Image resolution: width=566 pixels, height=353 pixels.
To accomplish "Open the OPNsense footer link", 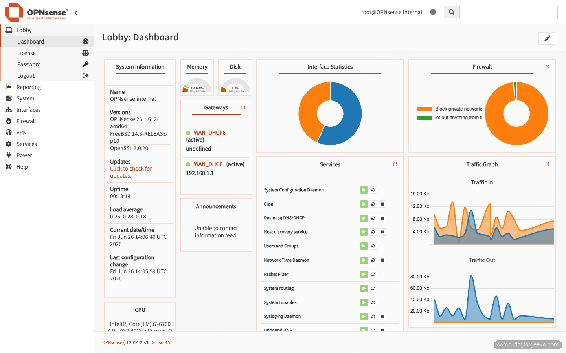I will [112, 342].
